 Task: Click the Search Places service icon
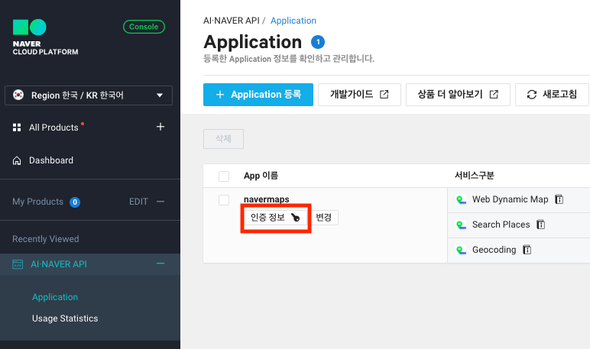coord(461,225)
